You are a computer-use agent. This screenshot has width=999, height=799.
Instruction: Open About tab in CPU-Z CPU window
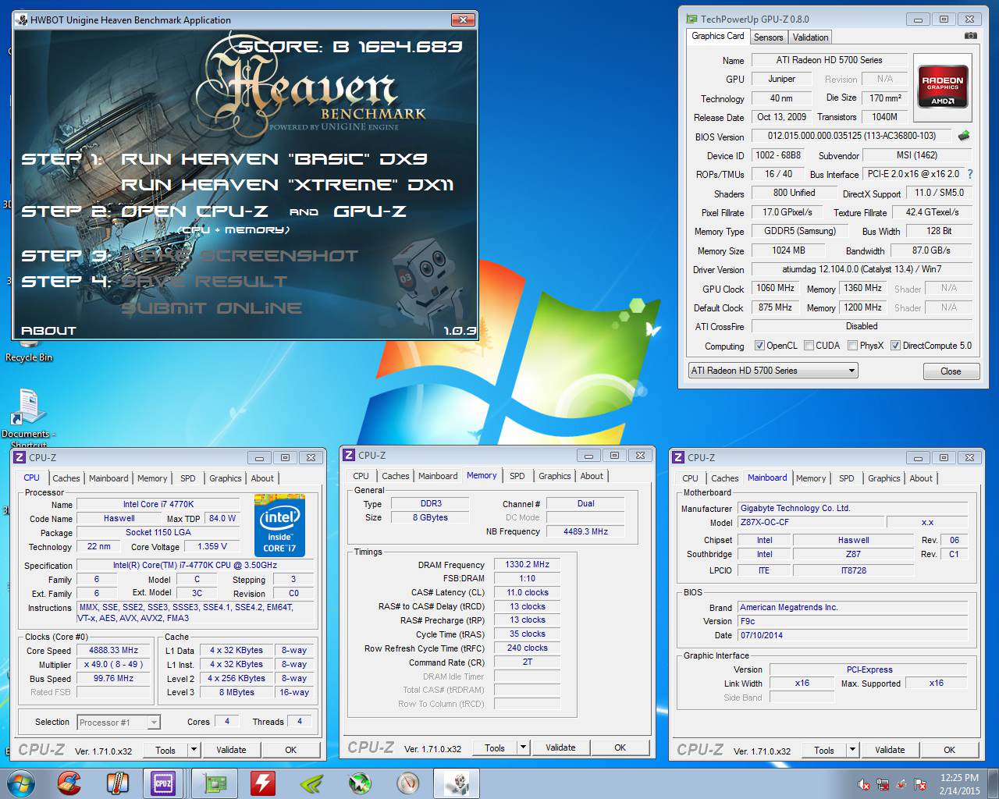[262, 478]
